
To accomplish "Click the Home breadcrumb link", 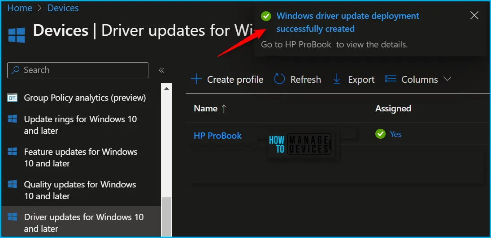I will click(x=20, y=8).
